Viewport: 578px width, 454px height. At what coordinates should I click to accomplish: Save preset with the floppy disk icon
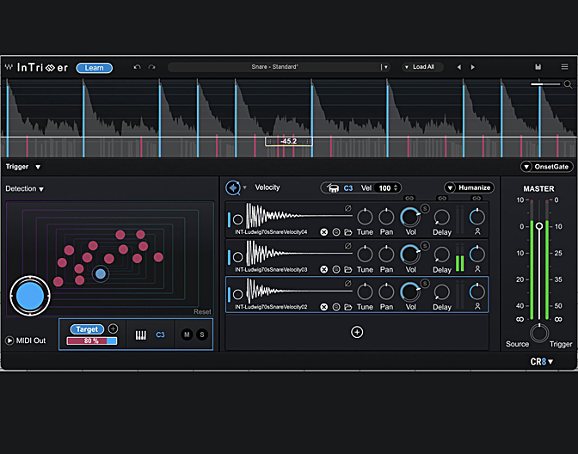(538, 67)
